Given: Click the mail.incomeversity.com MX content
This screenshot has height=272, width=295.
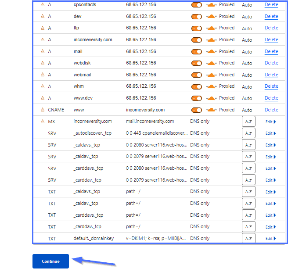Looking at the screenshot, I should tap(150, 121).
